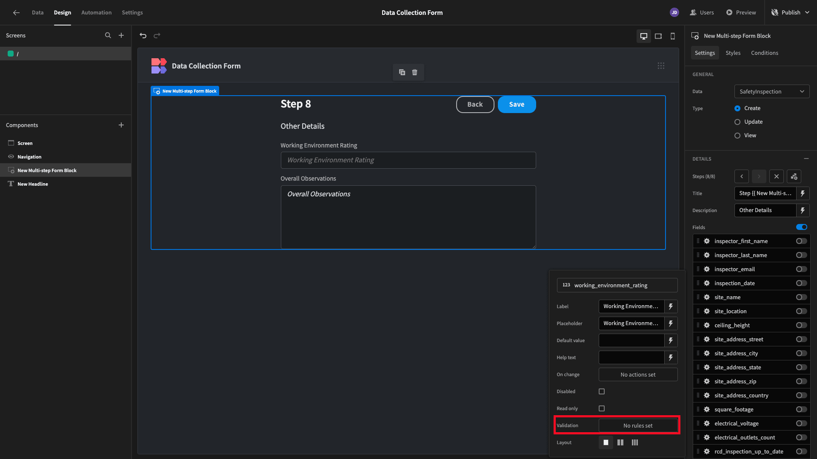Screen dimensions: 817x459
Task: Open bindings for Description lightning icon
Action: click(x=803, y=210)
